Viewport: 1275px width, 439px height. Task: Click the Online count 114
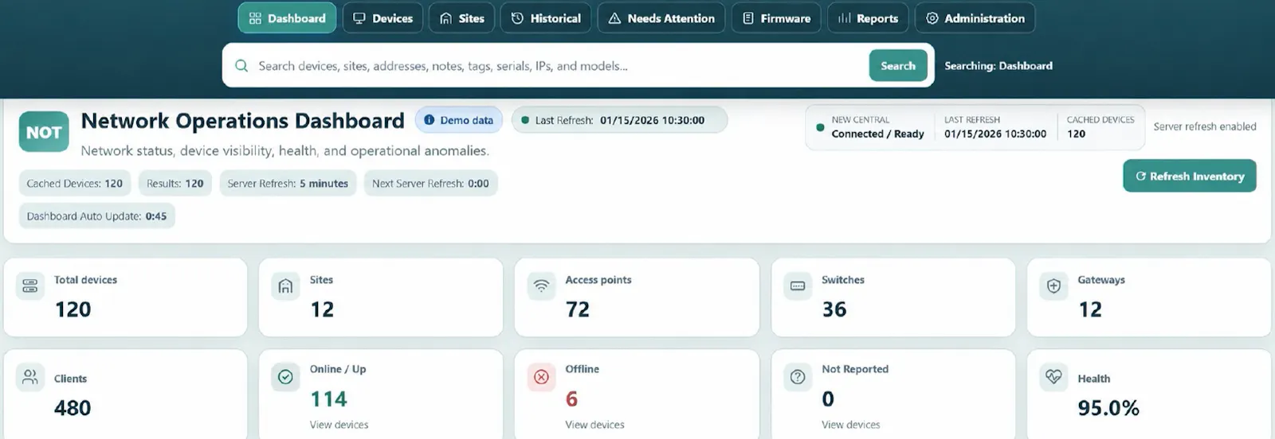coord(328,398)
